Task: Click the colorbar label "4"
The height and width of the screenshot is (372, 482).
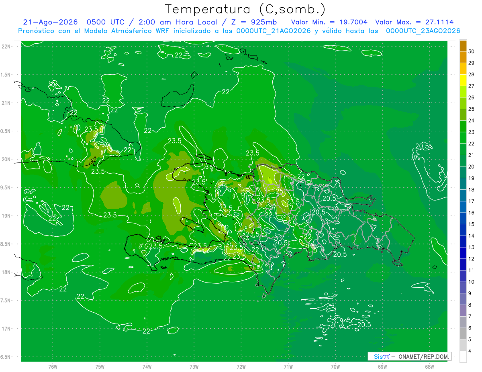Action: tap(470, 351)
